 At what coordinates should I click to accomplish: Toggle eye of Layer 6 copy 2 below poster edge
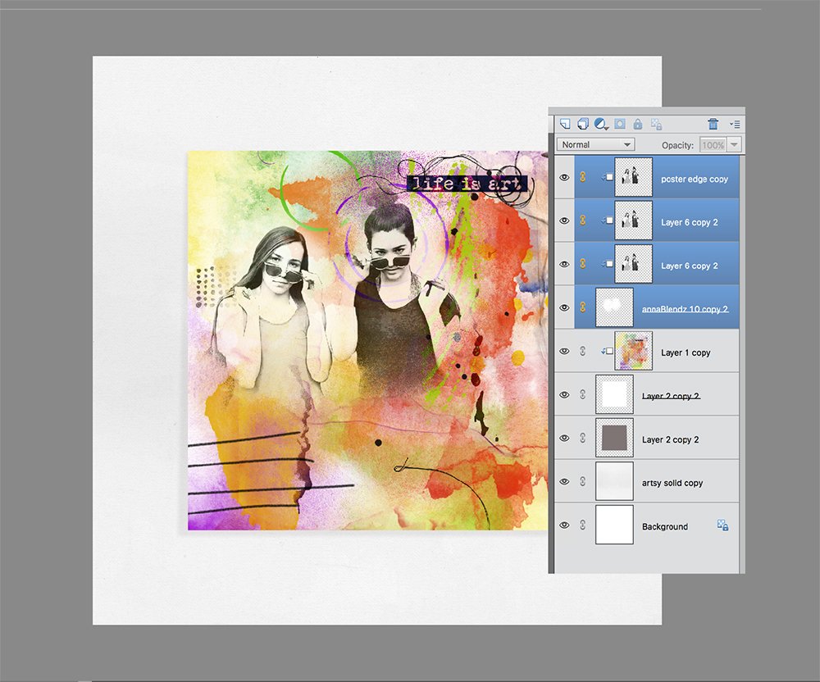pos(564,221)
